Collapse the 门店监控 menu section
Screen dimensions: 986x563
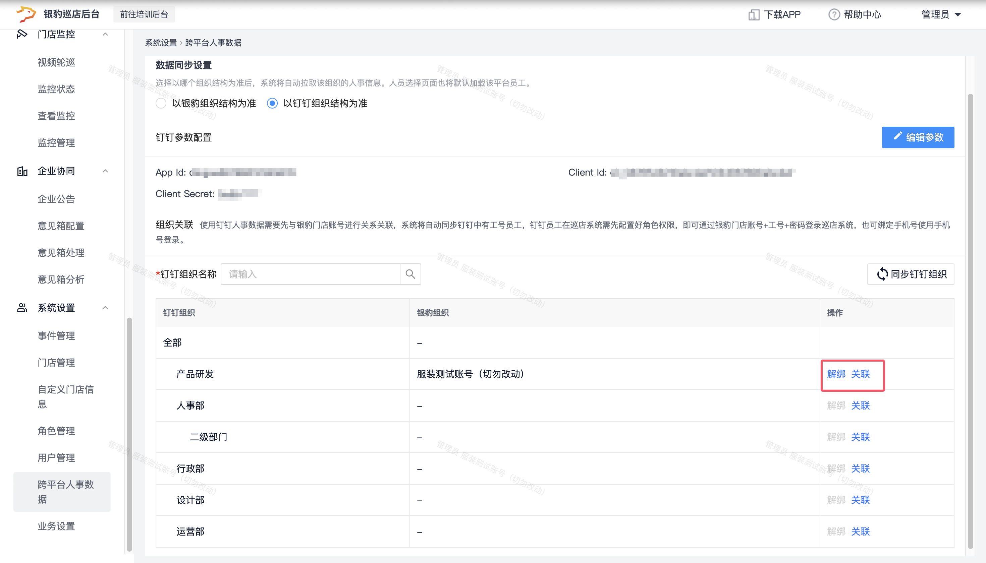click(105, 34)
